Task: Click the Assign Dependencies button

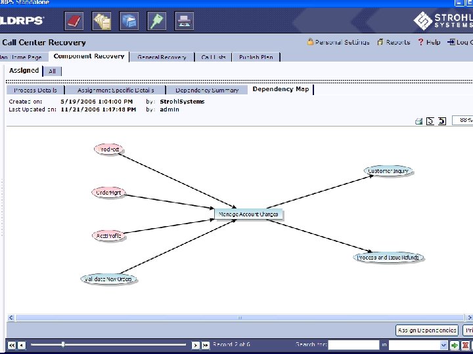Action: tap(427, 330)
